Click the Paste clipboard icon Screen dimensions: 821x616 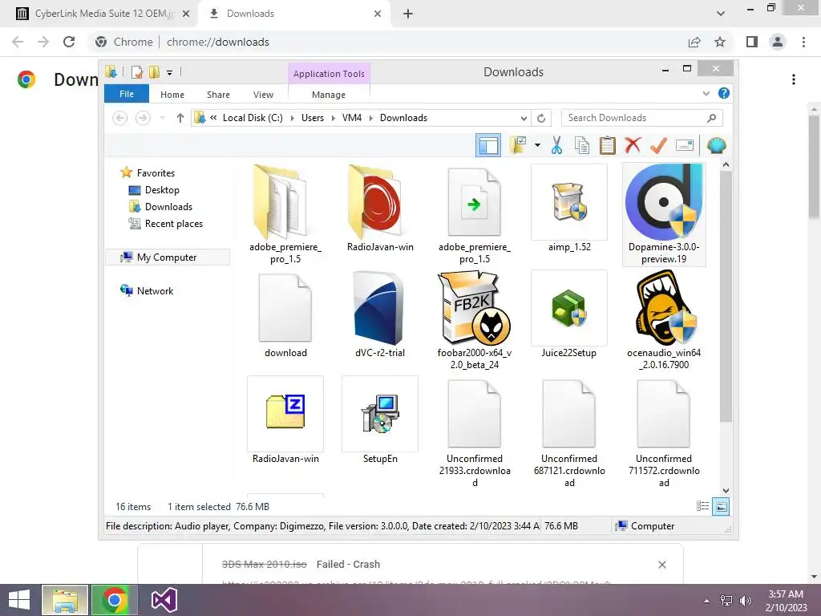pos(608,145)
